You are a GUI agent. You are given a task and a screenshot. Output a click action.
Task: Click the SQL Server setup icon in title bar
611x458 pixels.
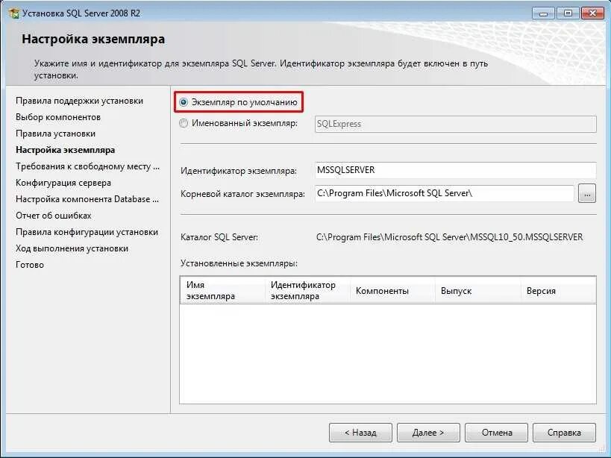coord(14,13)
